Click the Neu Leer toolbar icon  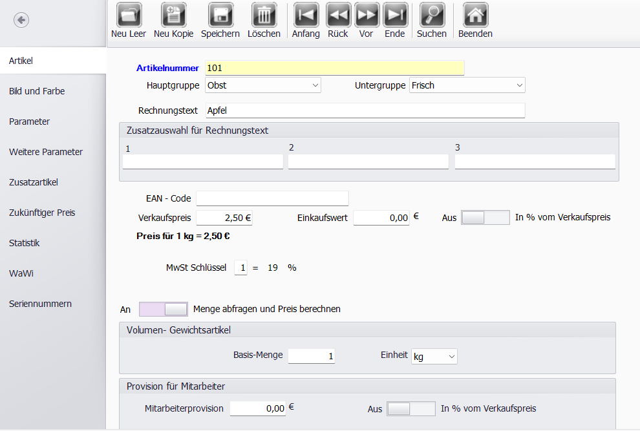point(129,16)
